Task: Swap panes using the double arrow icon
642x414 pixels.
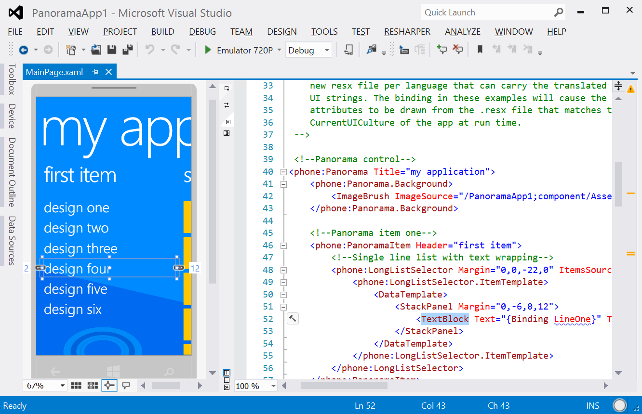Action: pyautogui.click(x=227, y=105)
